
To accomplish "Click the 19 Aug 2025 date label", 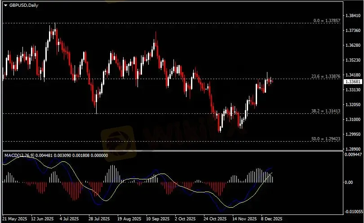I will [x=129, y=219].
